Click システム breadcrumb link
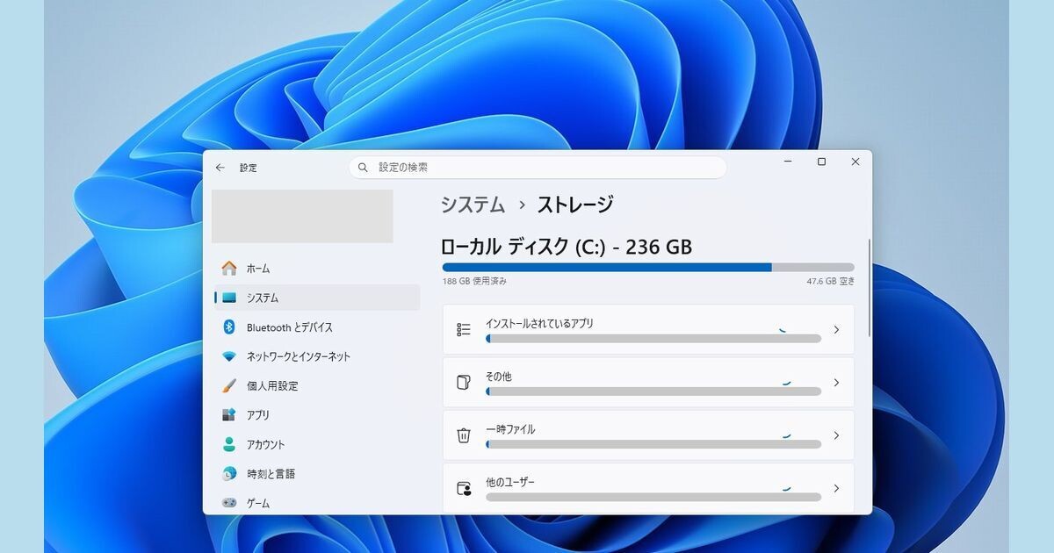The image size is (1054, 553). coord(473,205)
